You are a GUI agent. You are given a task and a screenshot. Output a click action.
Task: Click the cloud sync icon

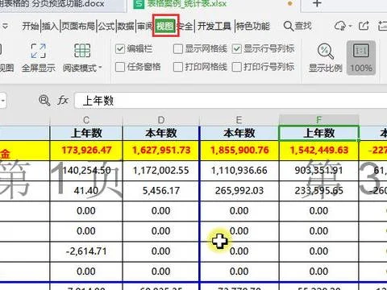pyautogui.click(x=340, y=26)
